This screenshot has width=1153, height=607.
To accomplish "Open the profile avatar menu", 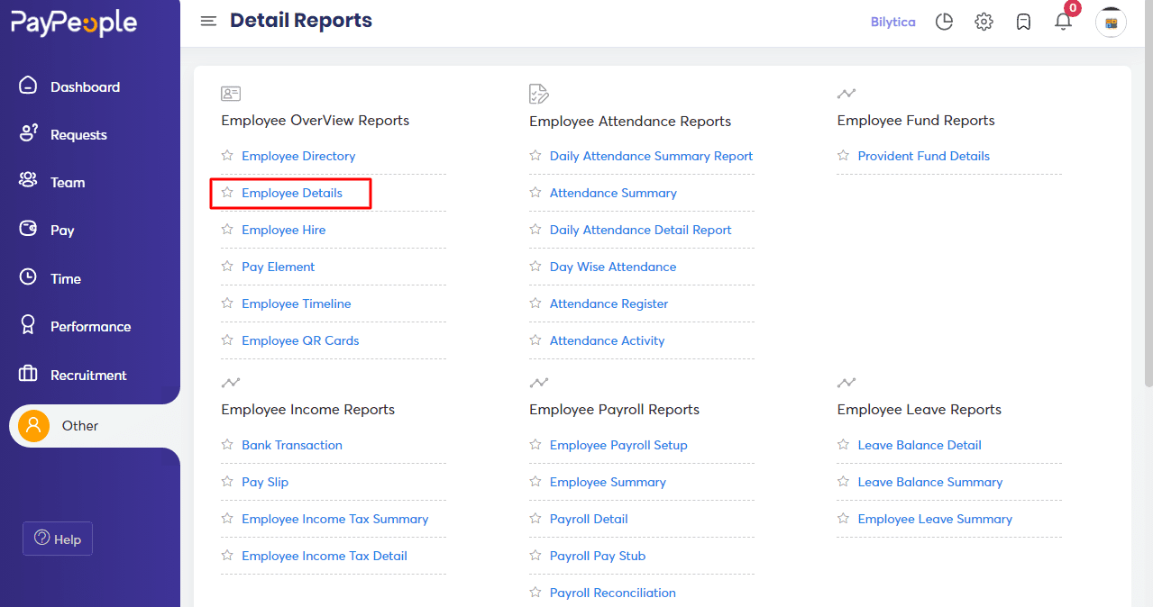I will (x=1111, y=21).
